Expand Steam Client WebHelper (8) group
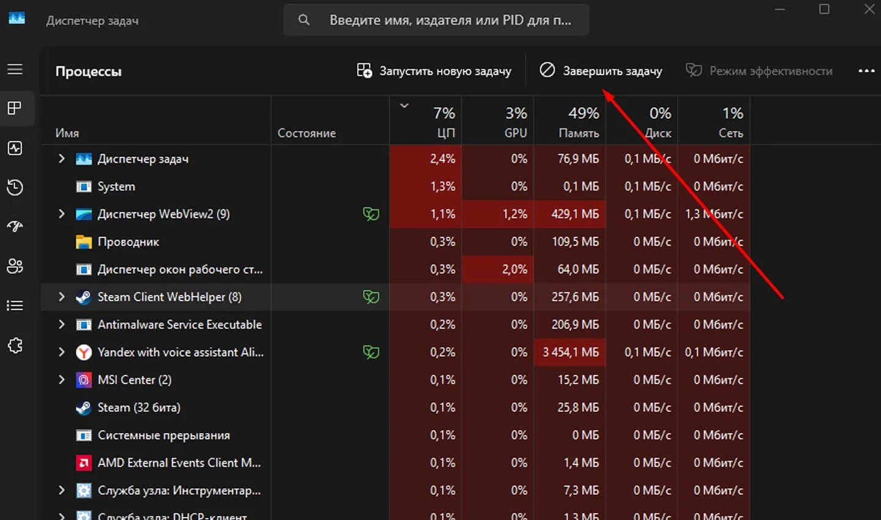Image resolution: width=881 pixels, height=520 pixels. point(61,297)
